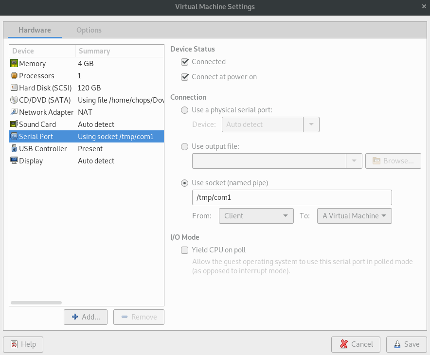Expand the To A Virtual Machine dropdown
The width and height of the screenshot is (430, 355).
pyautogui.click(x=354, y=216)
